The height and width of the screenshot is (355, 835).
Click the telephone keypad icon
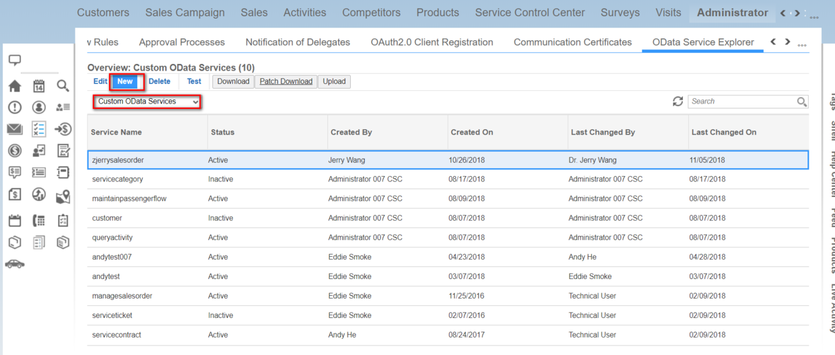pos(39,220)
